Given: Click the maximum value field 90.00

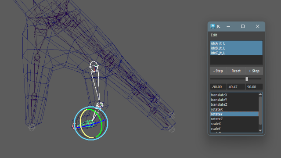Looking at the screenshot, I should click(254, 87).
